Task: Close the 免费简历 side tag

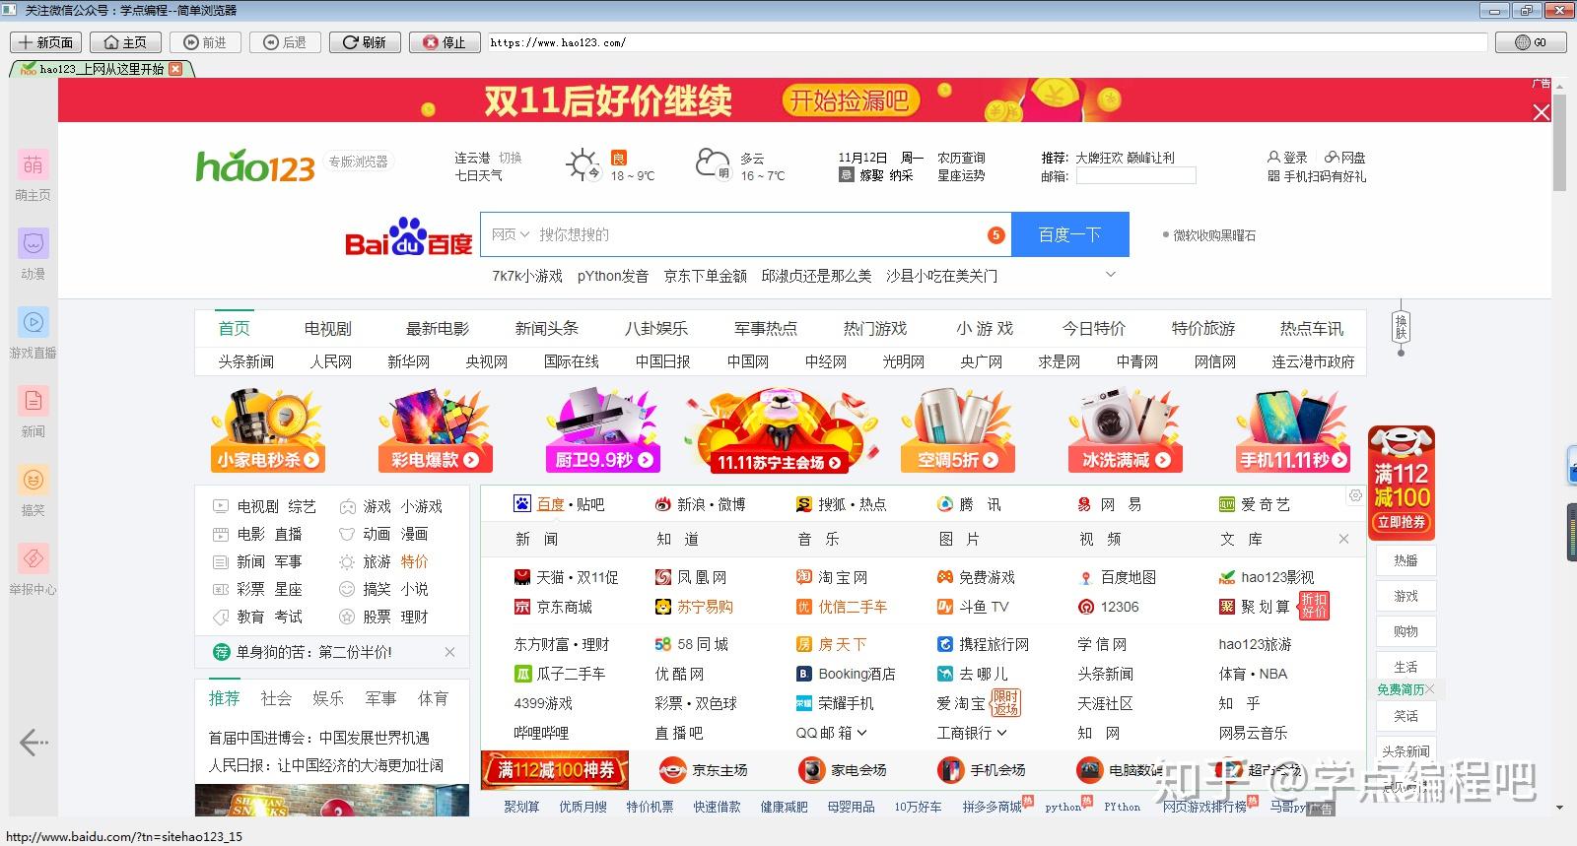Action: point(1430,689)
